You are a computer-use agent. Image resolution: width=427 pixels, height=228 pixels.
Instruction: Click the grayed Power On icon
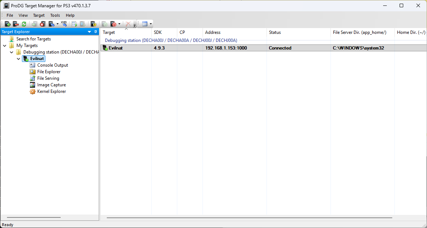[104, 24]
